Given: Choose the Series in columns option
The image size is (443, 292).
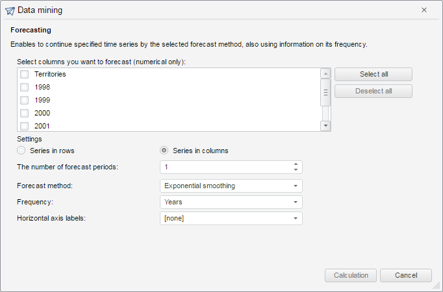Looking at the screenshot, I should click(164, 151).
